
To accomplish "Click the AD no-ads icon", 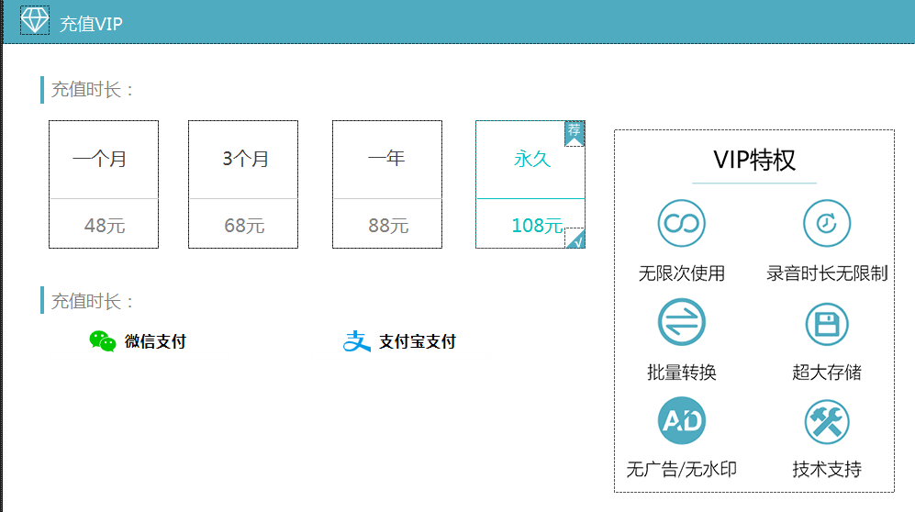I will 682,420.
